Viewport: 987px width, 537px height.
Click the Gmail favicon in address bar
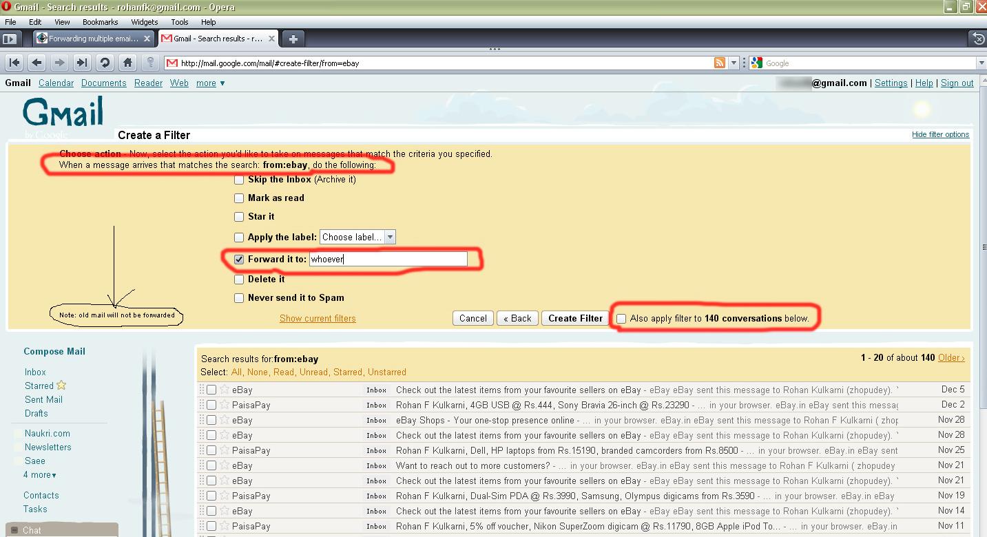point(172,63)
